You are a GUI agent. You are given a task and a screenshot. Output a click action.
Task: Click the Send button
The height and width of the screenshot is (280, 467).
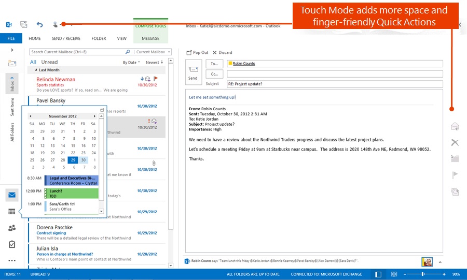click(193, 72)
